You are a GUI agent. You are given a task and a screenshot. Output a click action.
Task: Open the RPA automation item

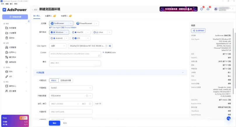[11, 72]
